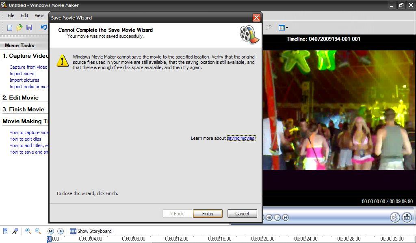Image resolution: width=416 pixels, height=243 pixels.
Task: Save the project using the floppy disk icon
Action: (x=29, y=27)
